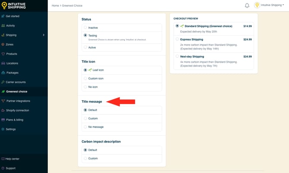Select Custom carbon impact description
Image resolution: width=289 pixels, height=173 pixels.
click(x=85, y=158)
